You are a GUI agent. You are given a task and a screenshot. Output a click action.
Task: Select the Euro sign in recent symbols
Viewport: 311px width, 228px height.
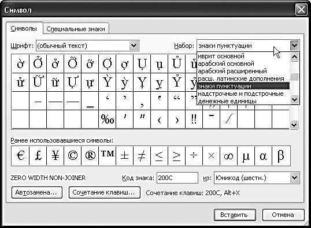click(20, 156)
